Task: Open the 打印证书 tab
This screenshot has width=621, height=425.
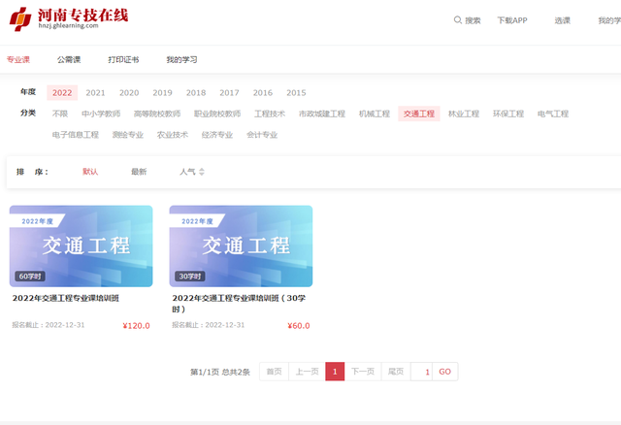Action: coord(123,59)
